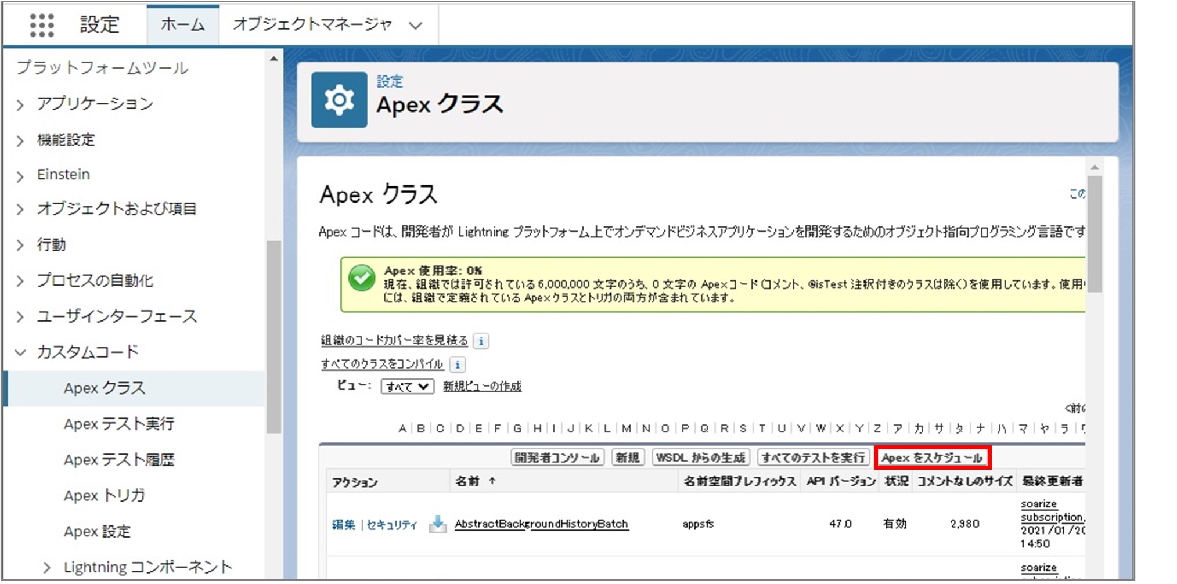Expand the 行動 section

coord(20,246)
